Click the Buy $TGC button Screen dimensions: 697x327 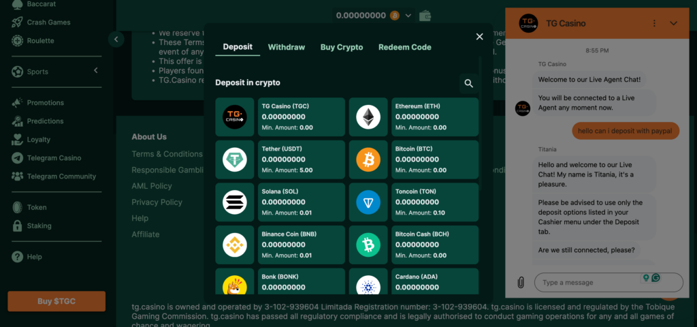[56, 301]
